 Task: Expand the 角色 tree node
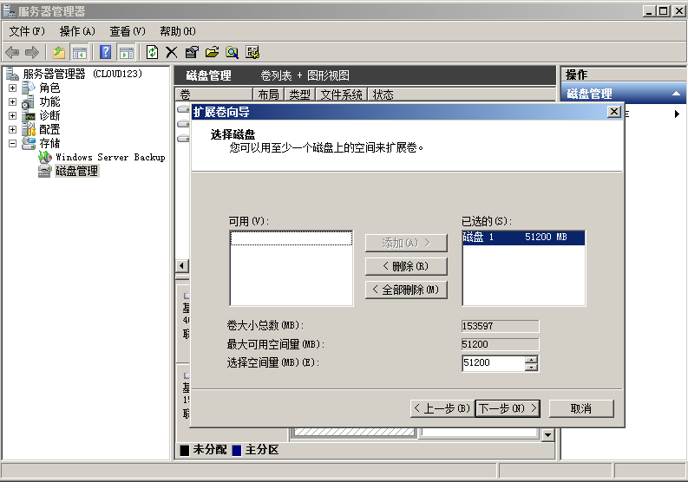[x=12, y=88]
